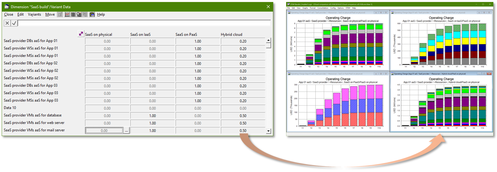497x172 pixels.
Task: Click the SaaS on physical chart window icon
Action: (289, 13)
